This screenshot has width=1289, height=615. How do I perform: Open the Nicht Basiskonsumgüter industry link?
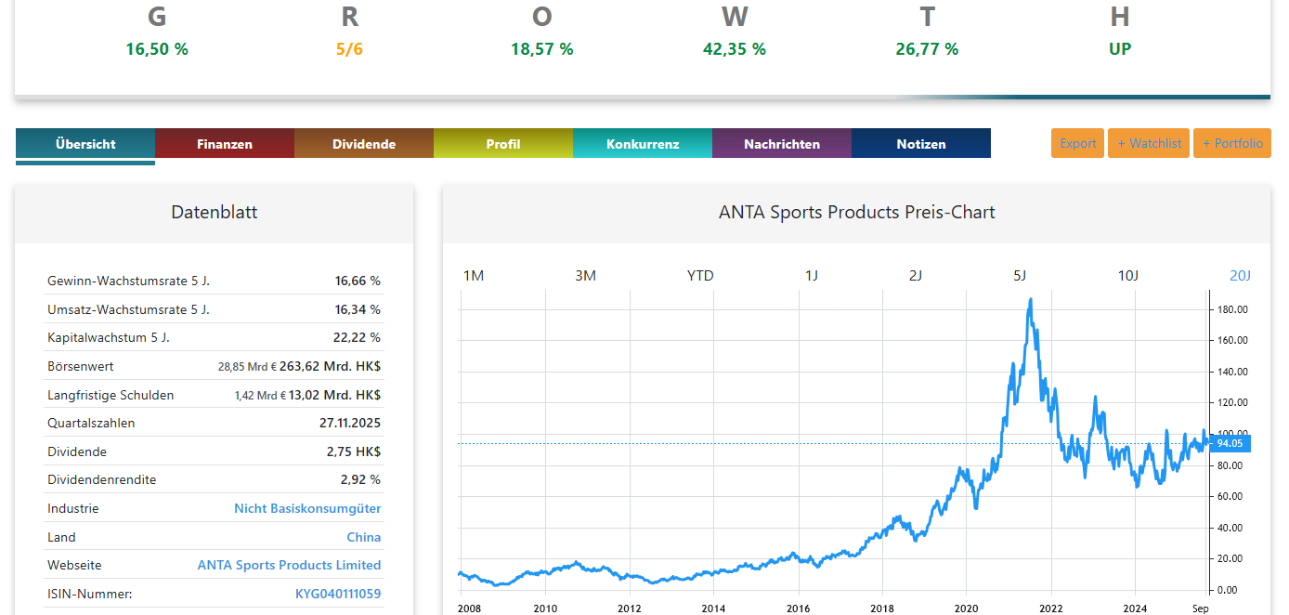(307, 509)
